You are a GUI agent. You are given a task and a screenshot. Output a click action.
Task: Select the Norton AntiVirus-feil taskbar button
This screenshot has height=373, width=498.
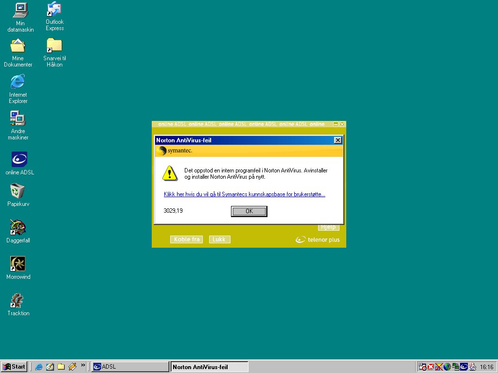209,367
